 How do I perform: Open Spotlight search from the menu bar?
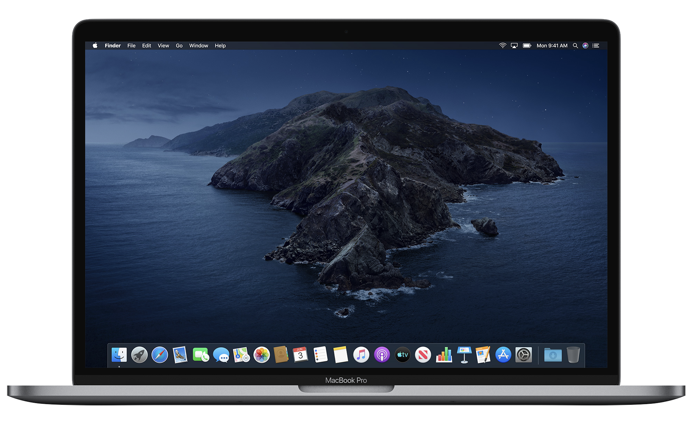[576, 46]
